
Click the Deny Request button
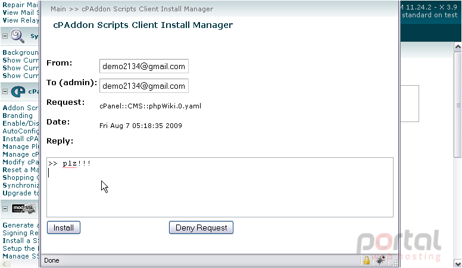pos(201,228)
